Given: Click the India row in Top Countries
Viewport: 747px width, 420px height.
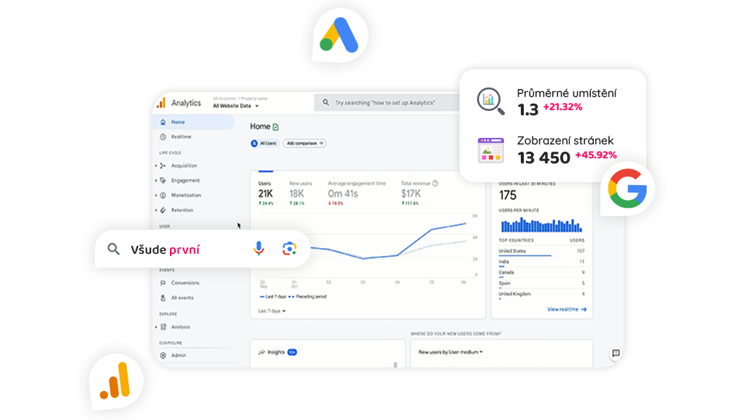Looking at the screenshot, I should tap(542, 262).
